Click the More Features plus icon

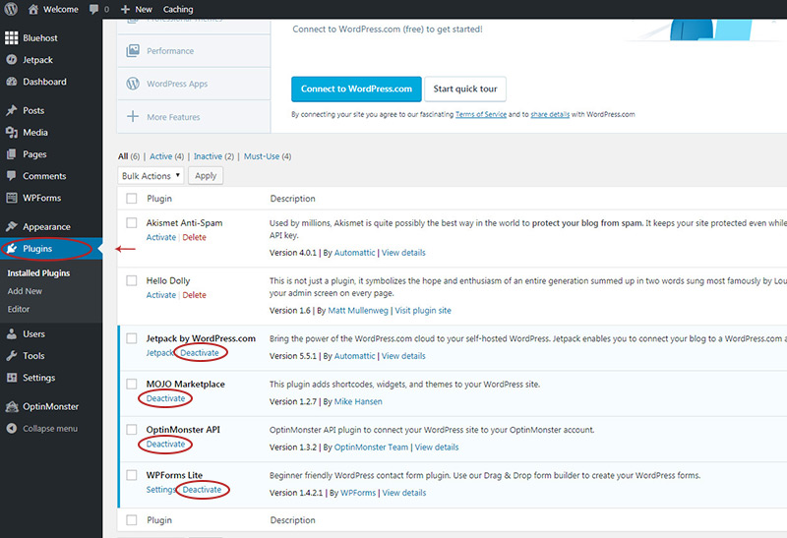click(133, 116)
